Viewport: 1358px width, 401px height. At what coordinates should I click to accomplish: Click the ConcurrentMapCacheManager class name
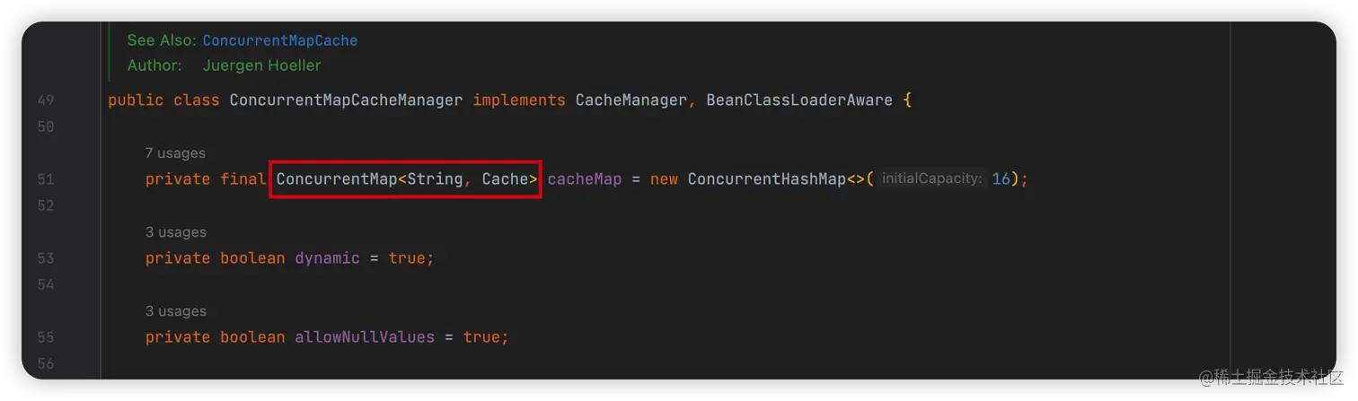tap(346, 100)
